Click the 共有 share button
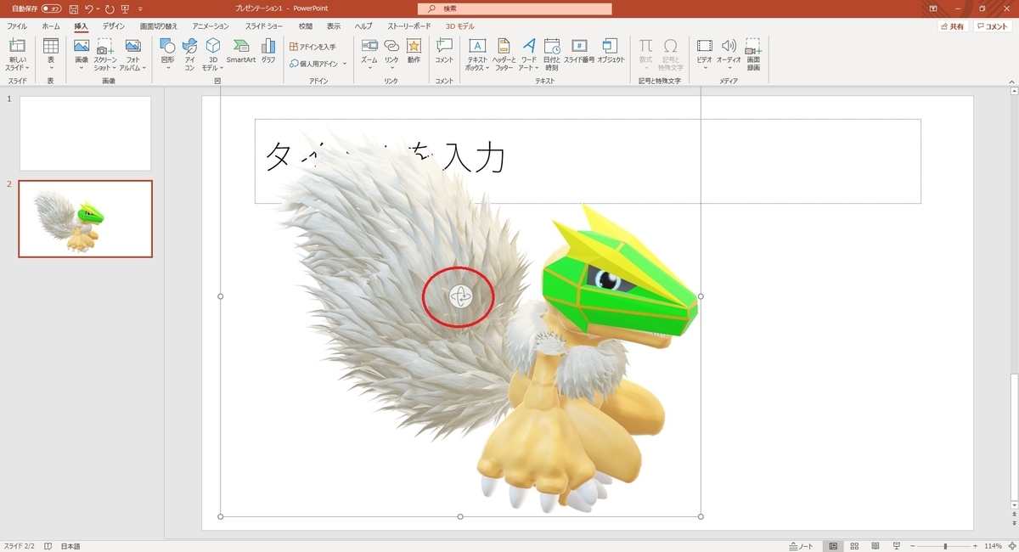 pos(953,26)
